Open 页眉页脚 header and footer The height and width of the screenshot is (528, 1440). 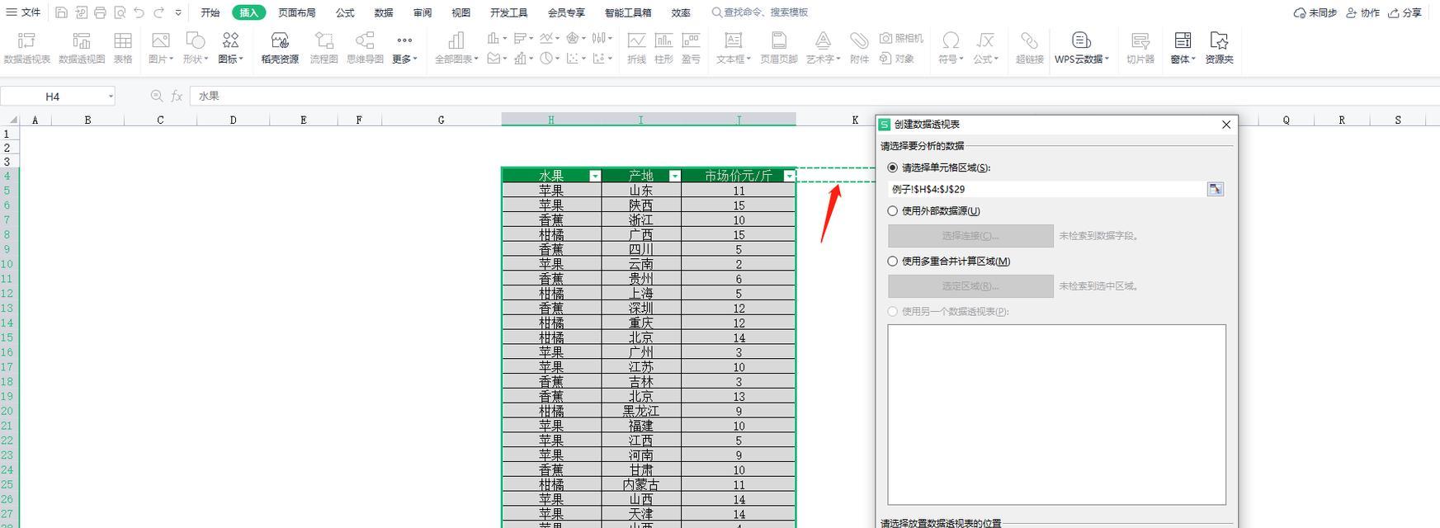(x=779, y=48)
